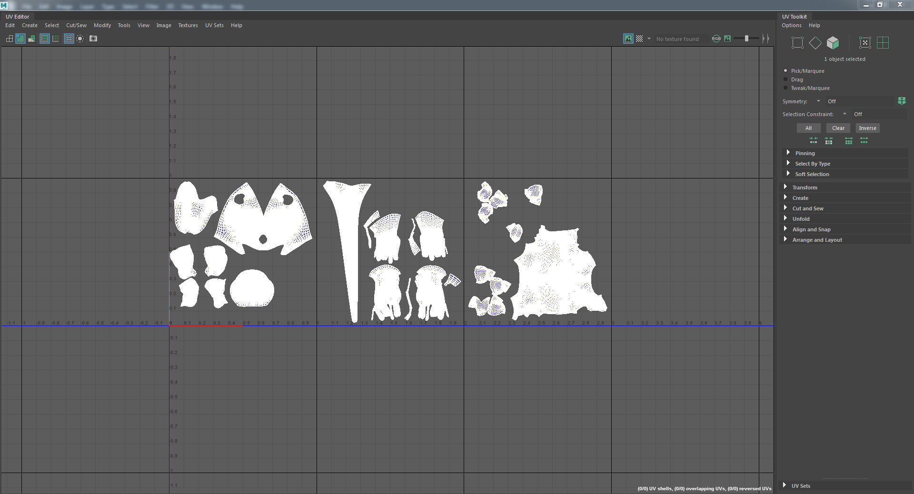This screenshot has width=914, height=494.
Task: Click the UV snapshot camera icon
Action: pyautogui.click(x=93, y=39)
